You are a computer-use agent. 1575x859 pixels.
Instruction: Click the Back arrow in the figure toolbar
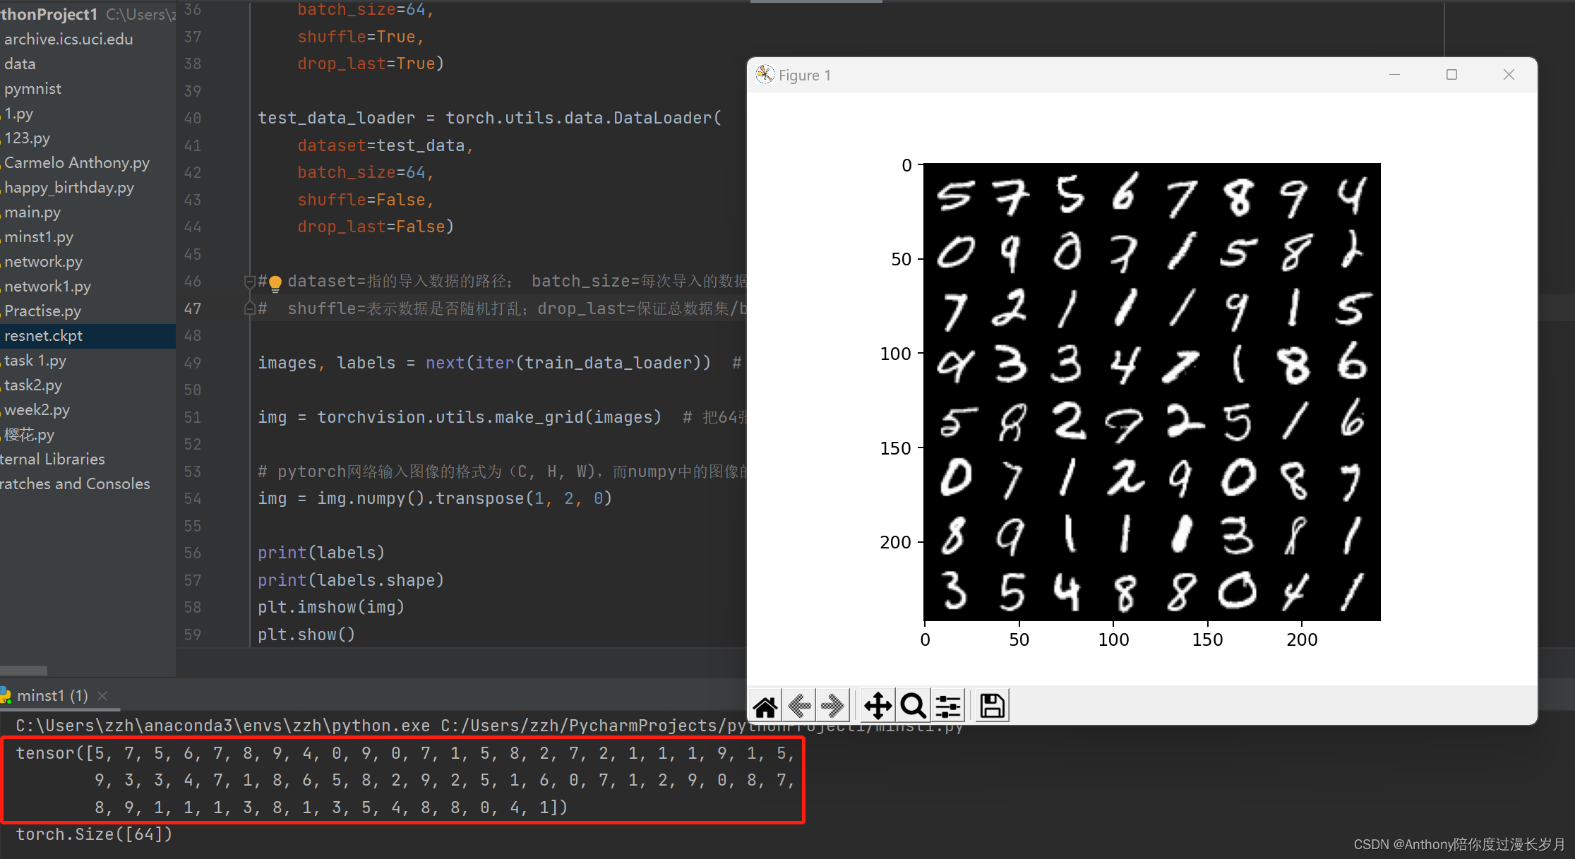[x=800, y=706]
